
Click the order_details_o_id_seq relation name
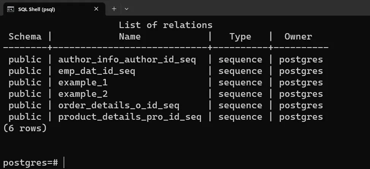pyautogui.click(x=118, y=105)
